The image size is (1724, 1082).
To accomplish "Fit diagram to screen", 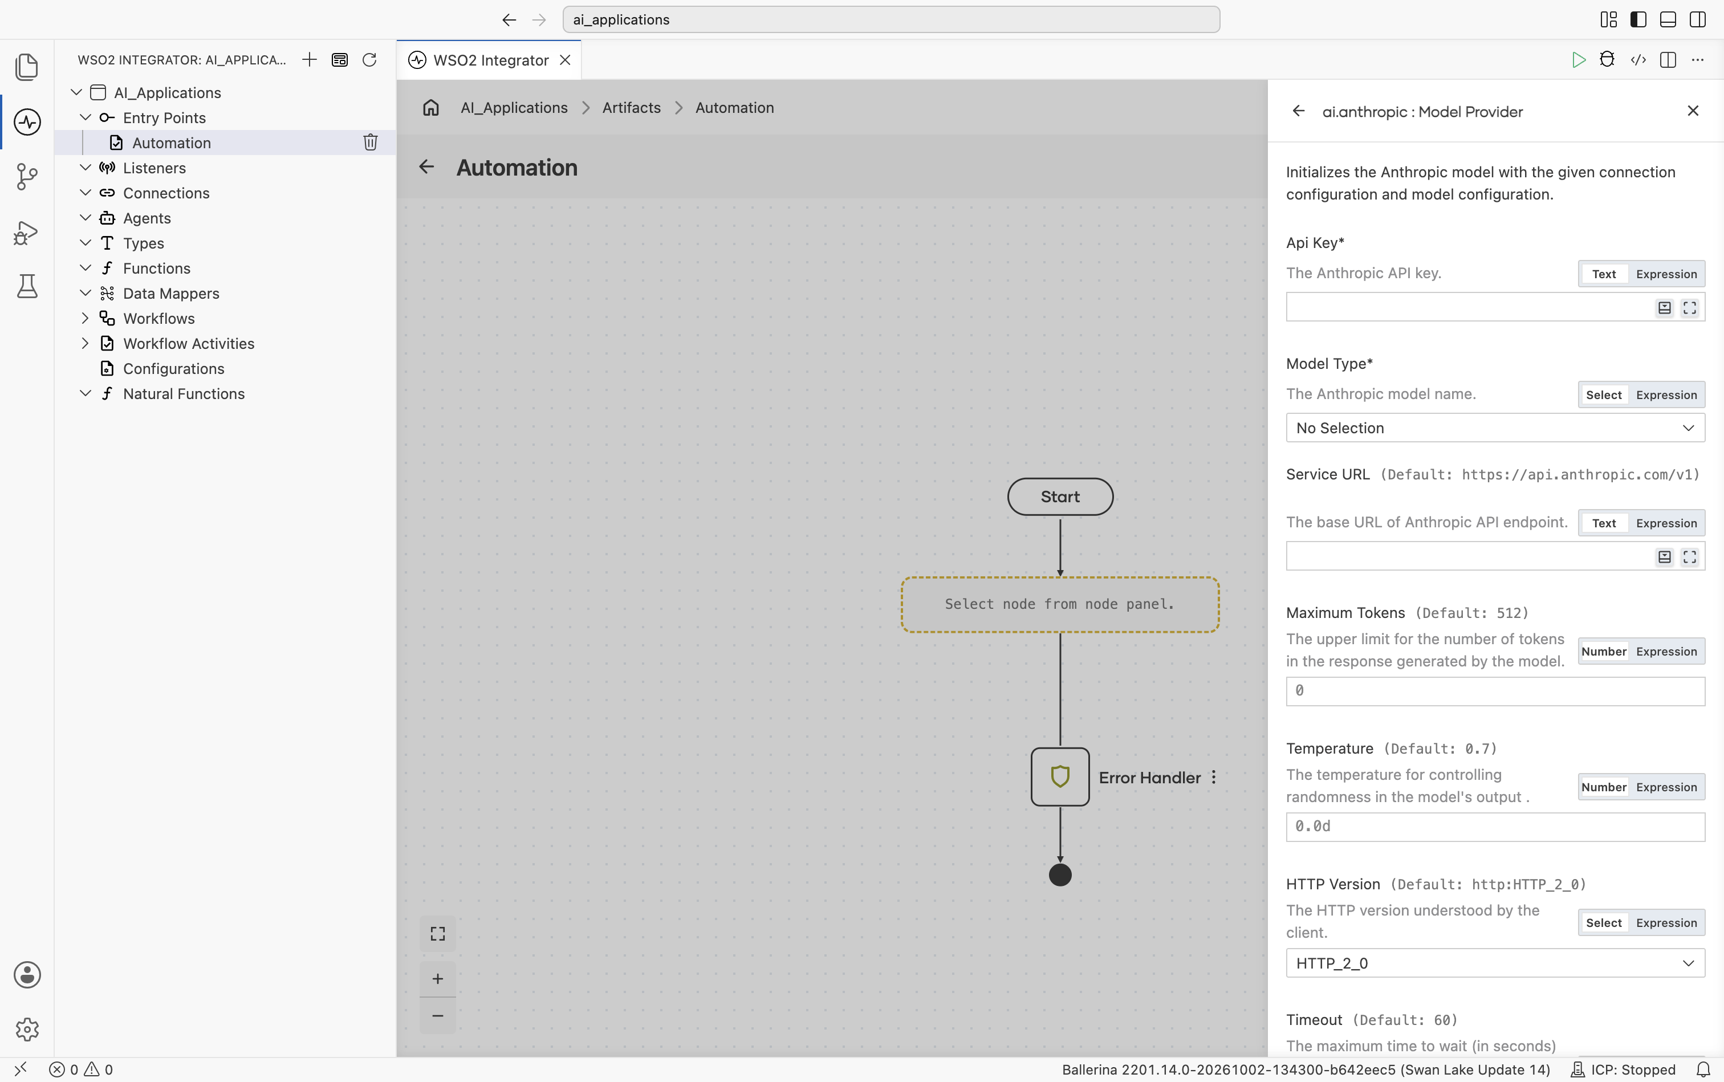I will tap(437, 934).
